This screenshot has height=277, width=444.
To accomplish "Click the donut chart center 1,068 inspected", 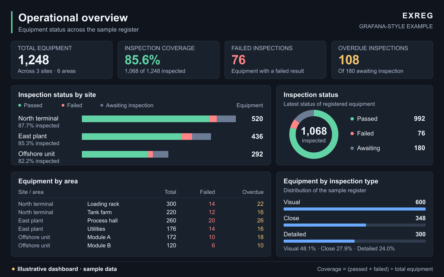I will (x=314, y=134).
